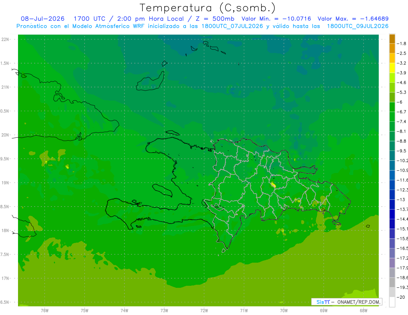The width and height of the screenshot is (408, 315).
Task: Click the "70W" longitude label
Action: pos(284,310)
